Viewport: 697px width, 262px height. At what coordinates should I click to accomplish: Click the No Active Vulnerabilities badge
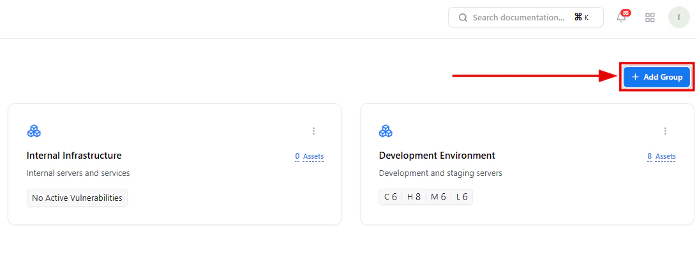pos(77,198)
